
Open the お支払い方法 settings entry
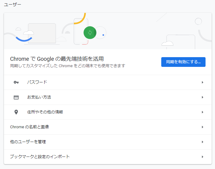[108, 97]
